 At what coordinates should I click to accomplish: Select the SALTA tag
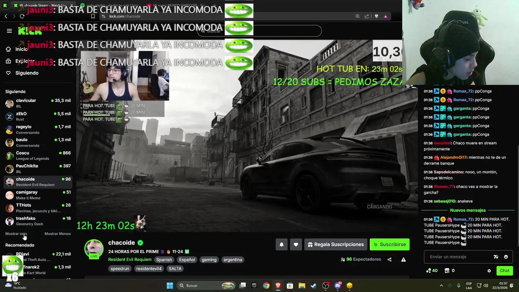pos(175,268)
